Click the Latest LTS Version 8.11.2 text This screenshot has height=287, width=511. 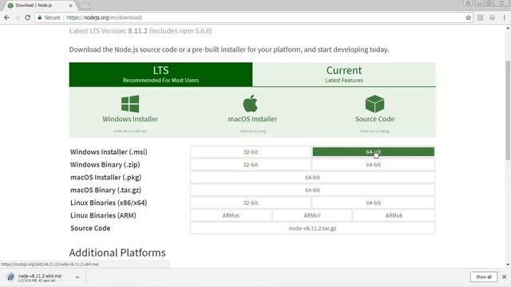[141, 31]
